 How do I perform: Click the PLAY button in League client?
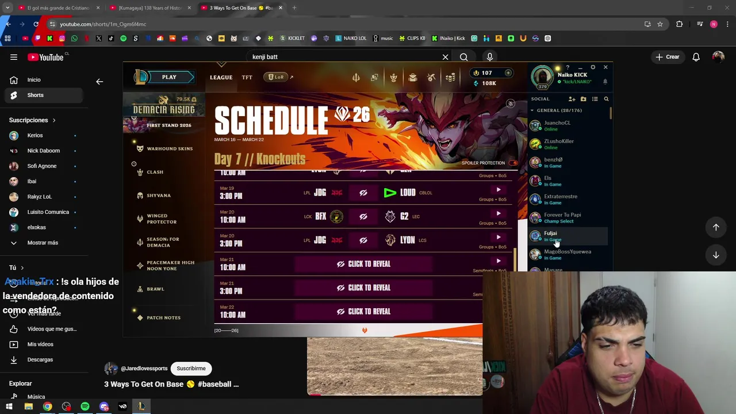[168, 77]
